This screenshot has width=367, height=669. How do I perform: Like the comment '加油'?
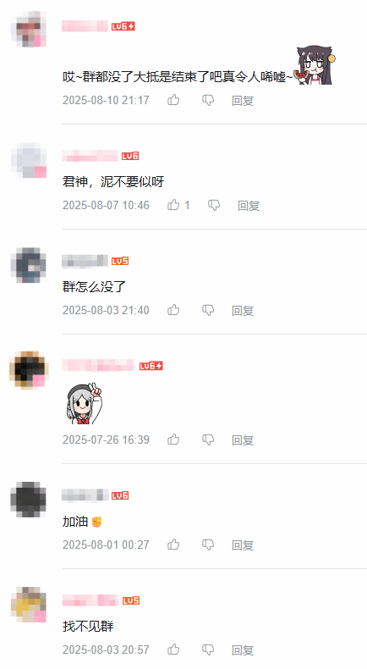173,545
